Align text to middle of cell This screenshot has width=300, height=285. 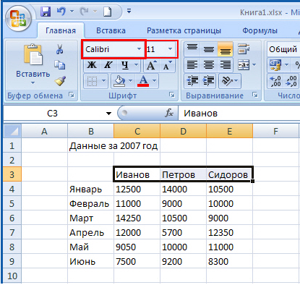(x=209, y=49)
